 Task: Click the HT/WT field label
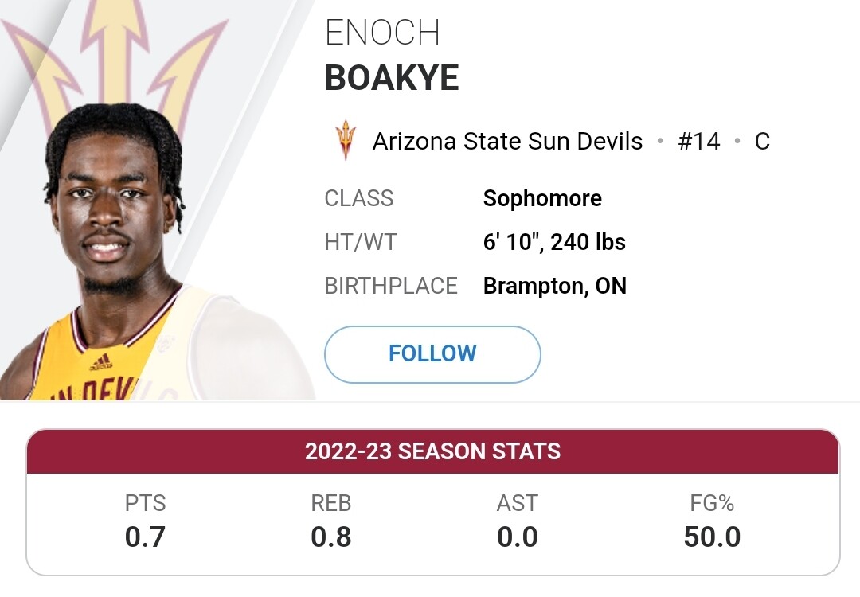[x=361, y=242]
